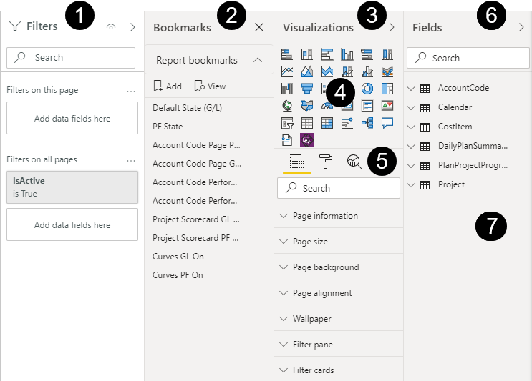Switch to the Analytics magnifier tab
The width and height of the screenshot is (532, 381).
(x=354, y=162)
